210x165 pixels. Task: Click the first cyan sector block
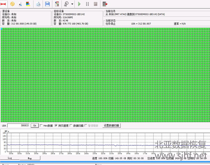tap(1, 29)
